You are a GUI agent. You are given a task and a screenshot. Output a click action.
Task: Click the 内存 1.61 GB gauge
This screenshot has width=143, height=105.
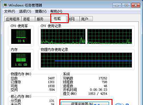tap(21, 60)
